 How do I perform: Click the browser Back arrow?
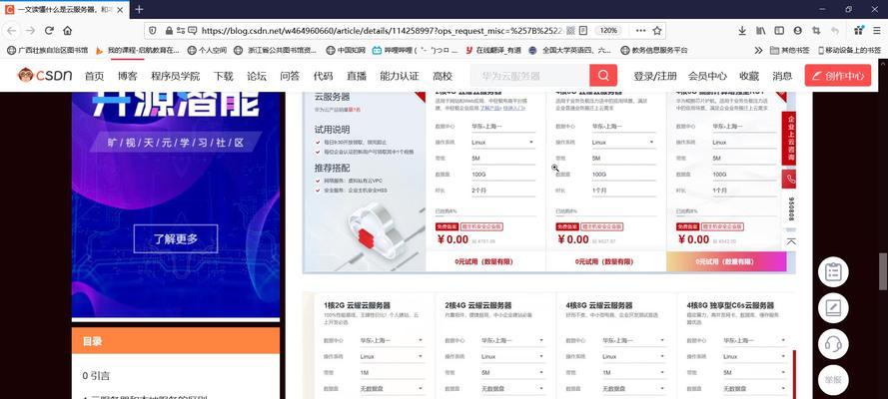click(x=12, y=31)
